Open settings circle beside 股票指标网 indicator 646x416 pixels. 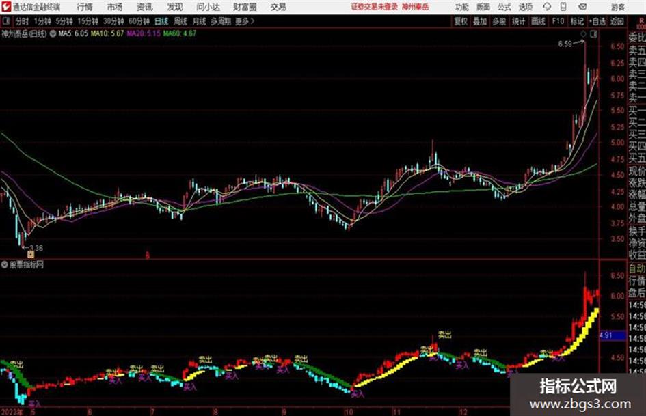pyautogui.click(x=5, y=264)
